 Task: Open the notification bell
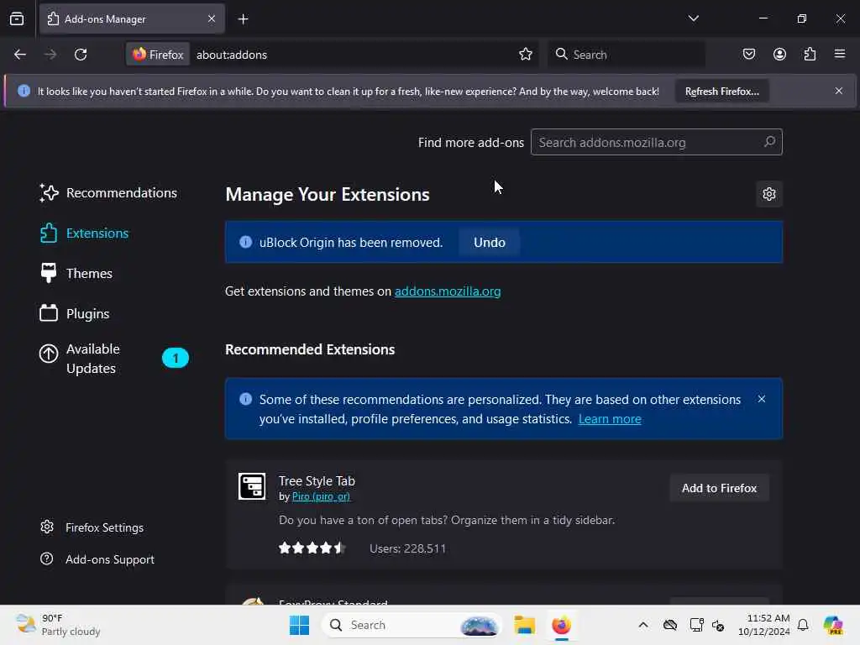(x=803, y=625)
